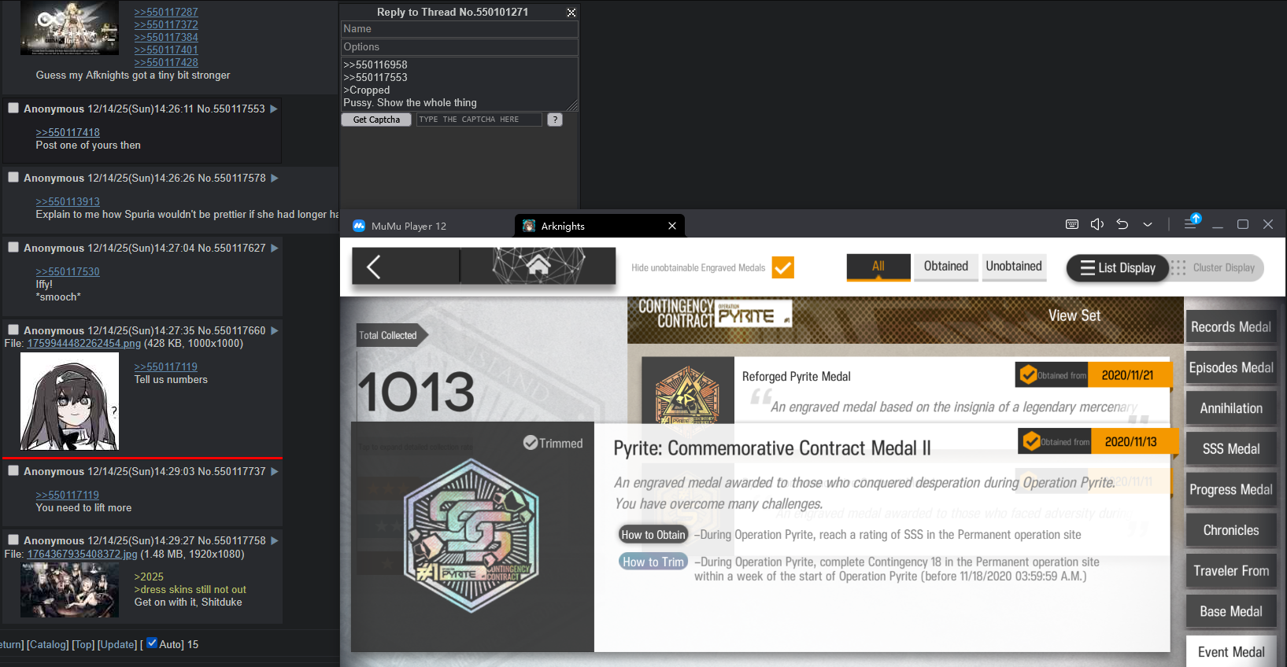The height and width of the screenshot is (667, 1287).
Task: Close the quick reply box
Action: click(571, 13)
